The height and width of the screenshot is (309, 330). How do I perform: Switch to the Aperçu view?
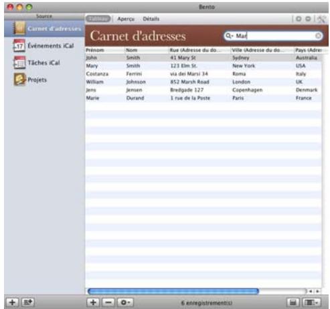click(x=126, y=19)
